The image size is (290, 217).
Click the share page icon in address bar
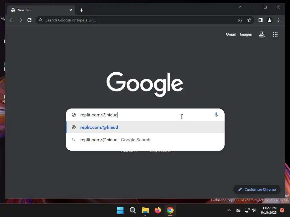[x=240, y=20]
